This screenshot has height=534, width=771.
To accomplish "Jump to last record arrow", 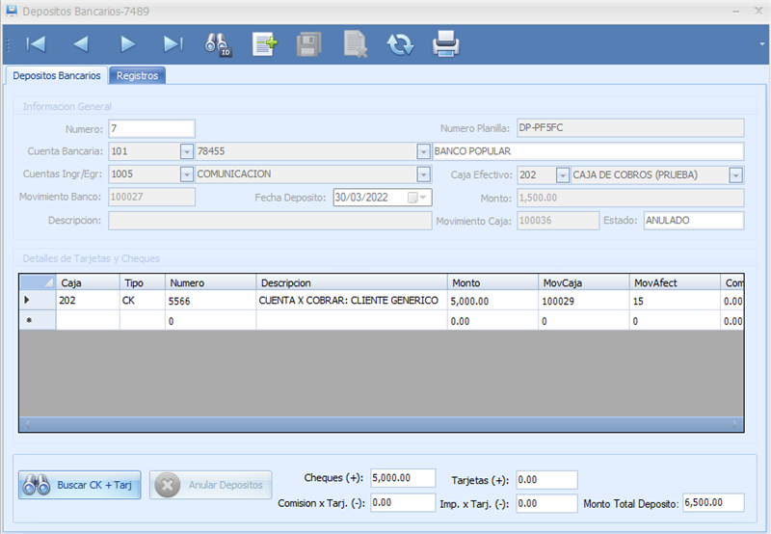I will (x=173, y=43).
